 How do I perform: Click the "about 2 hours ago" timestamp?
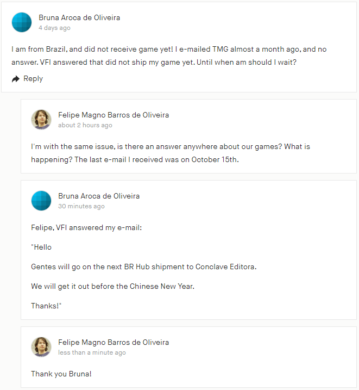[x=85, y=125]
